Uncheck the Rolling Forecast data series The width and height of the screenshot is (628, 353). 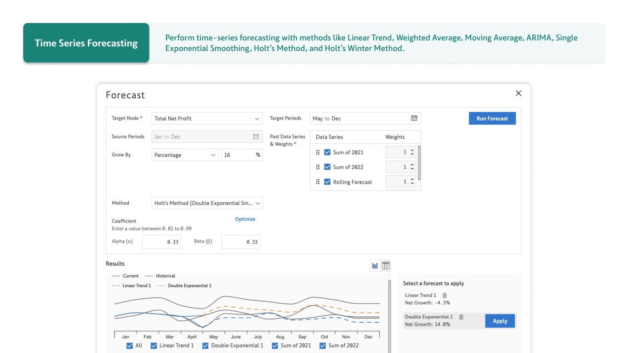point(327,182)
